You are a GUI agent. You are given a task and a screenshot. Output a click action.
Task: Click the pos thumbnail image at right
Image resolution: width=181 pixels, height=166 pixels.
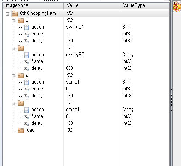click(177, 6)
